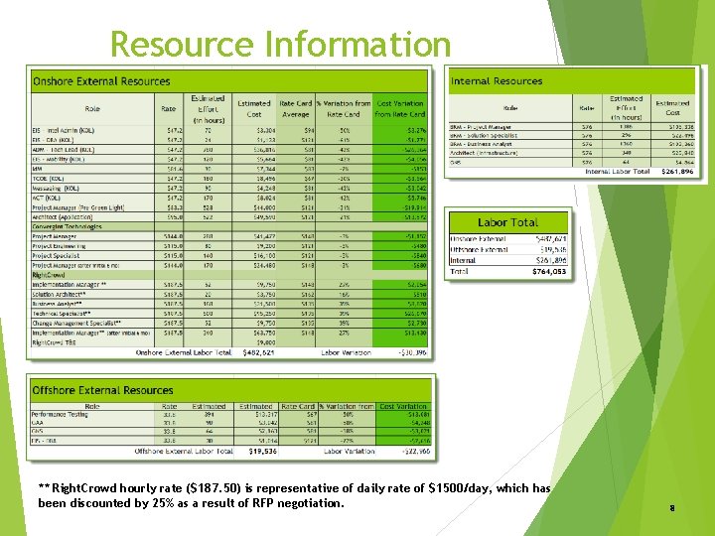Click the 'Resource Information' slide title
Viewport: 715px width, 536px height.
[x=280, y=45]
